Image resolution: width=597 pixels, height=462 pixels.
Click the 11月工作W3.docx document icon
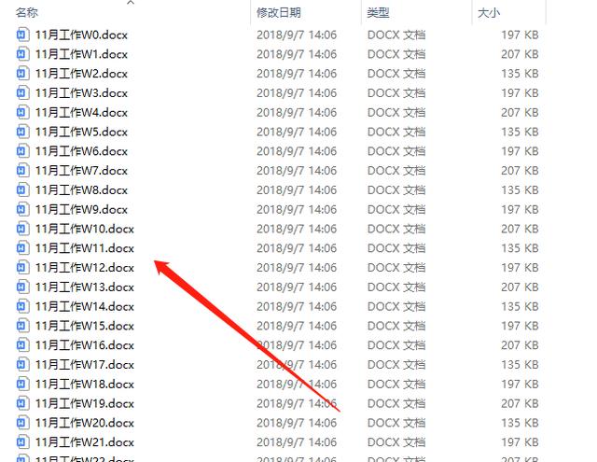tap(22, 93)
